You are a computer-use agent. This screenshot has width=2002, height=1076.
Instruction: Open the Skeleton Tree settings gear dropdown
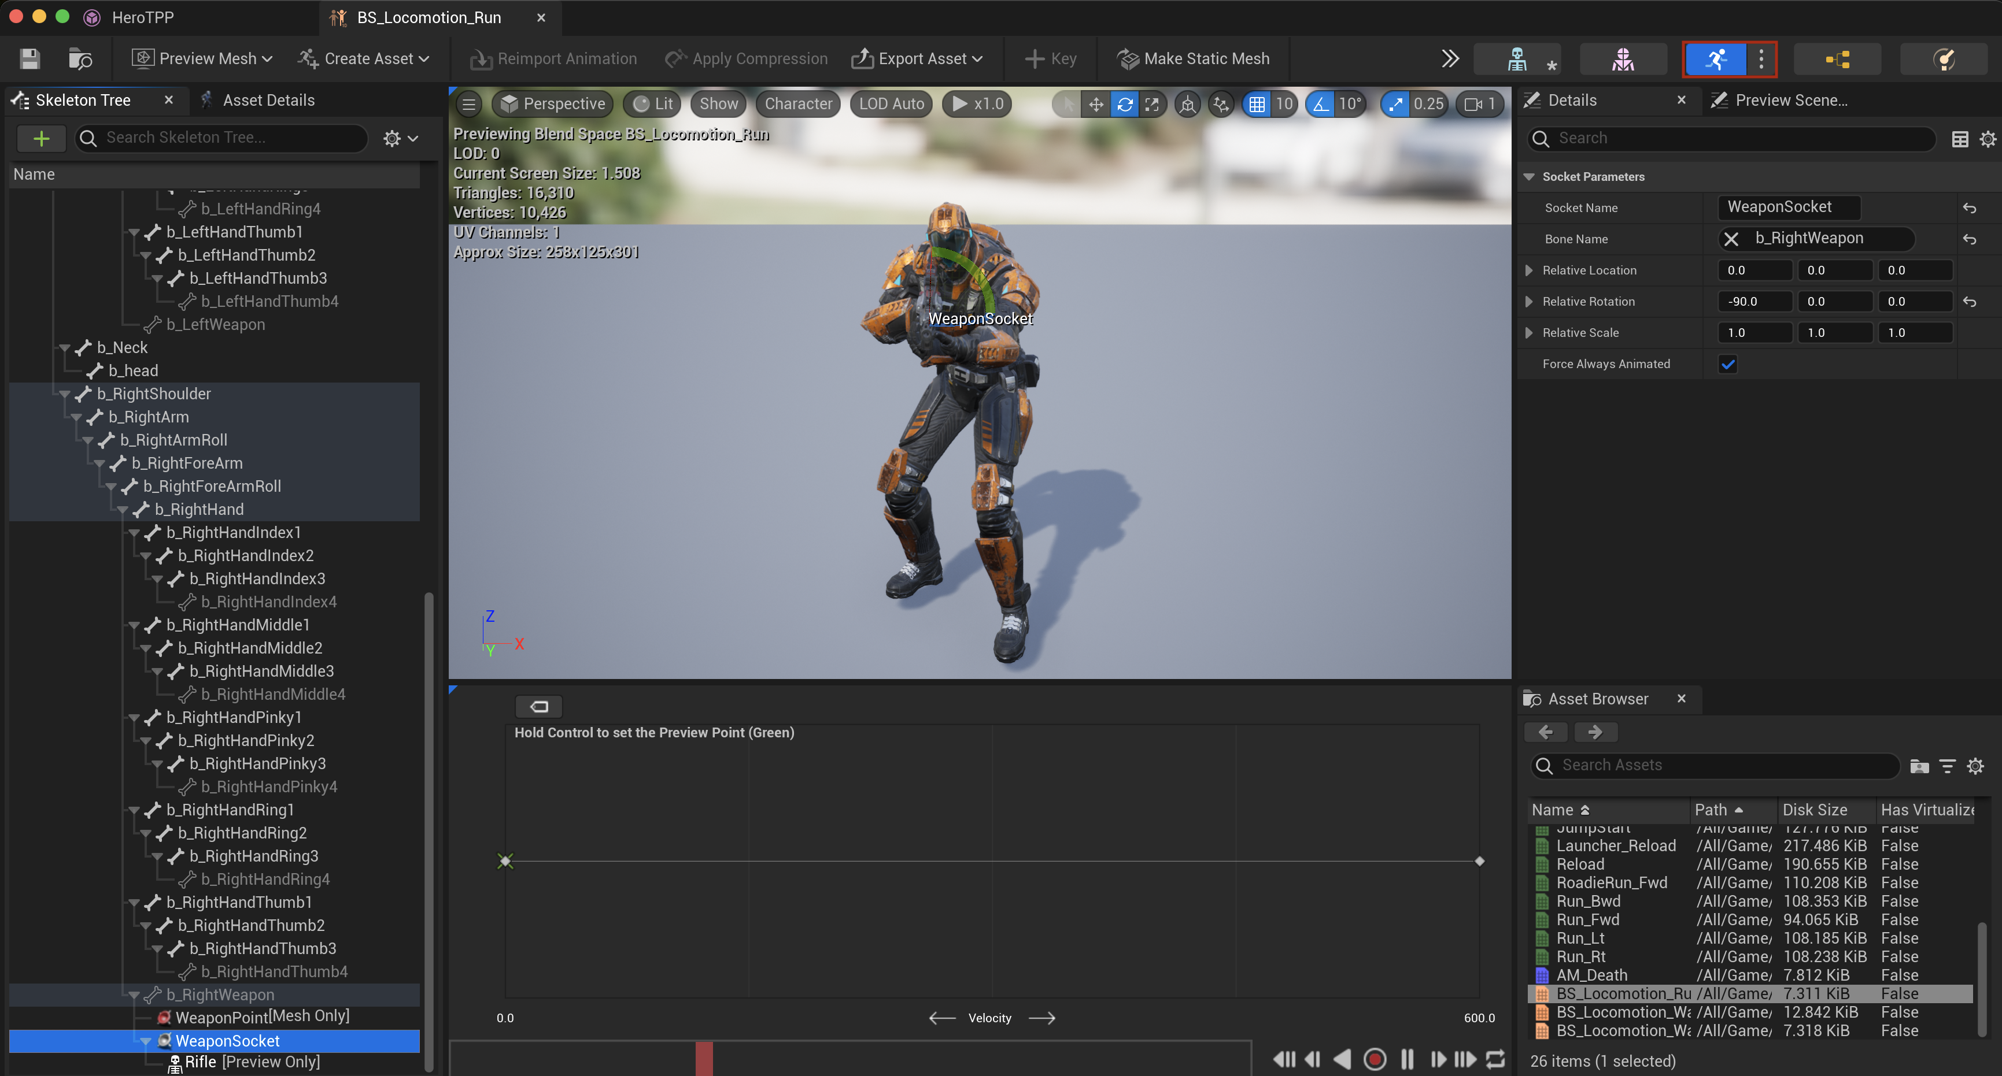point(401,138)
